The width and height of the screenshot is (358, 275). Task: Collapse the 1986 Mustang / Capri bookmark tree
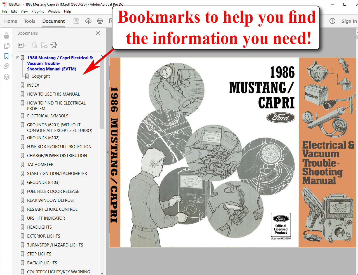18,58
